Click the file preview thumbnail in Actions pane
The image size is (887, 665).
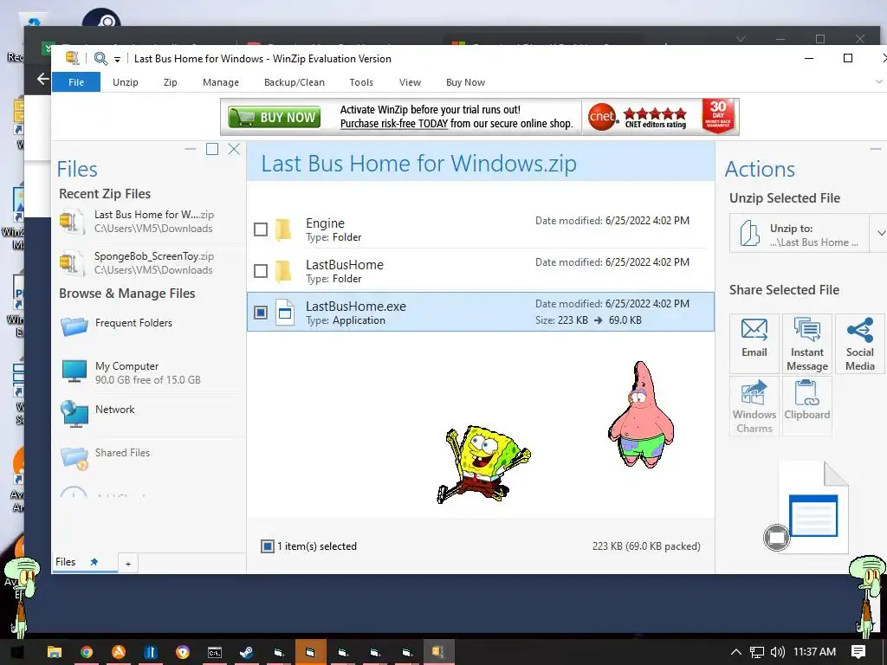(813, 507)
